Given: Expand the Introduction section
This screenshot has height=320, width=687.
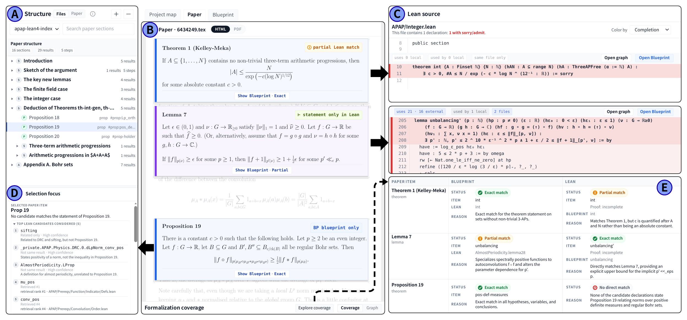Looking at the screenshot, I should click(x=12, y=61).
